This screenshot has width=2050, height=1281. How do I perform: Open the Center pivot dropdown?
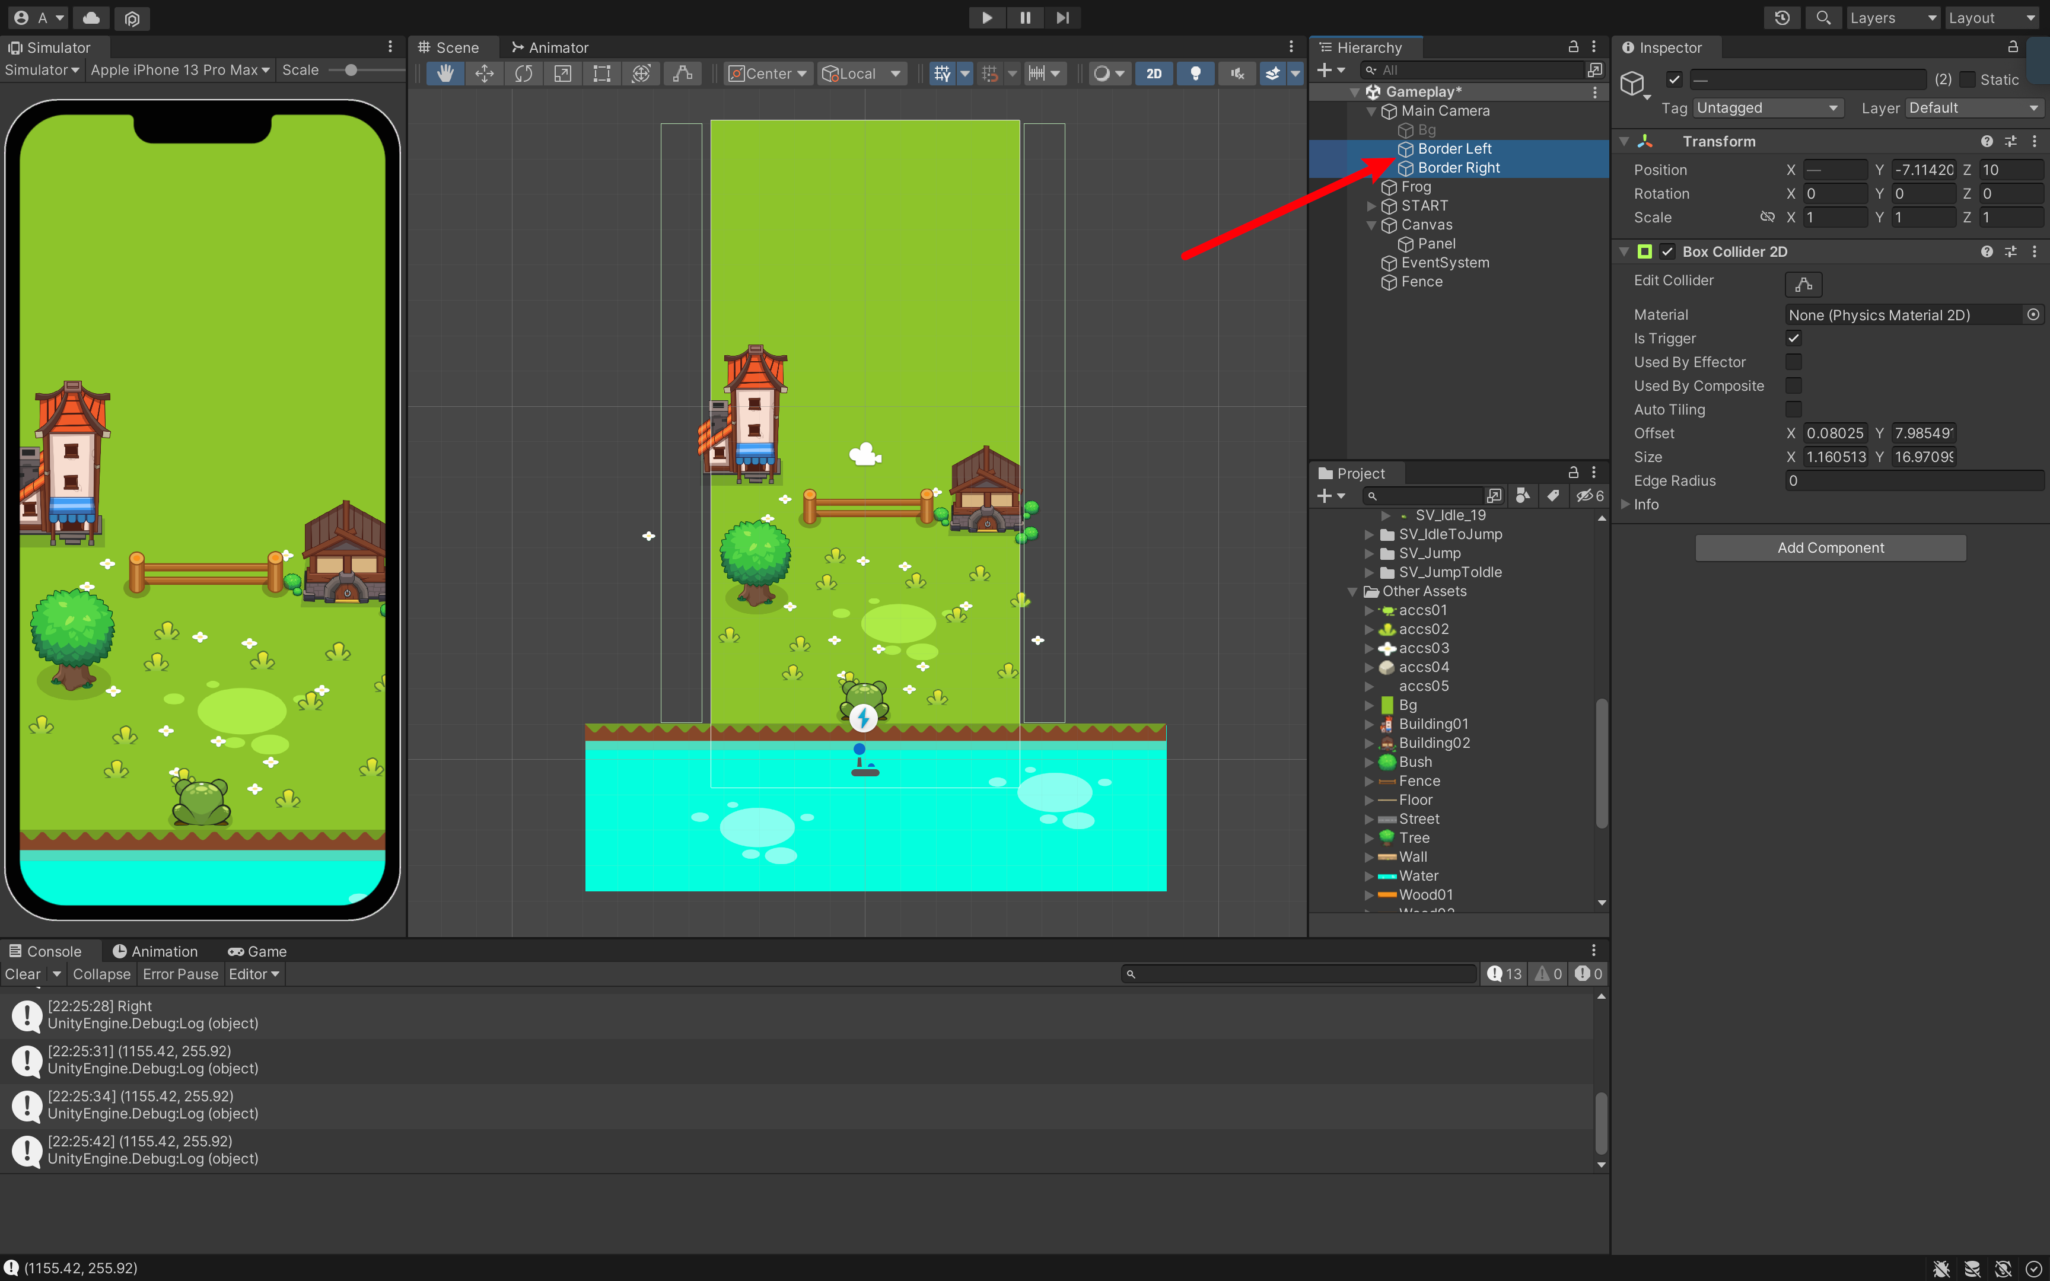point(768,74)
